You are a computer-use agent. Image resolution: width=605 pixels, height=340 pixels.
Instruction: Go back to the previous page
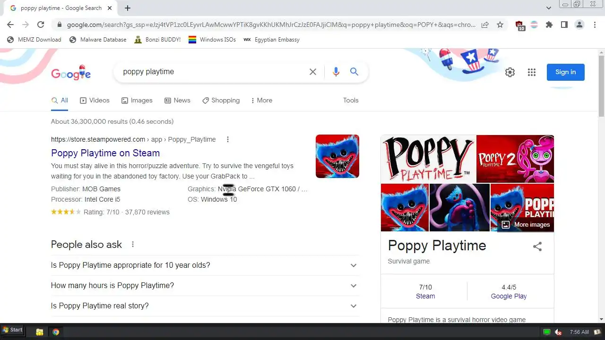coord(10,25)
